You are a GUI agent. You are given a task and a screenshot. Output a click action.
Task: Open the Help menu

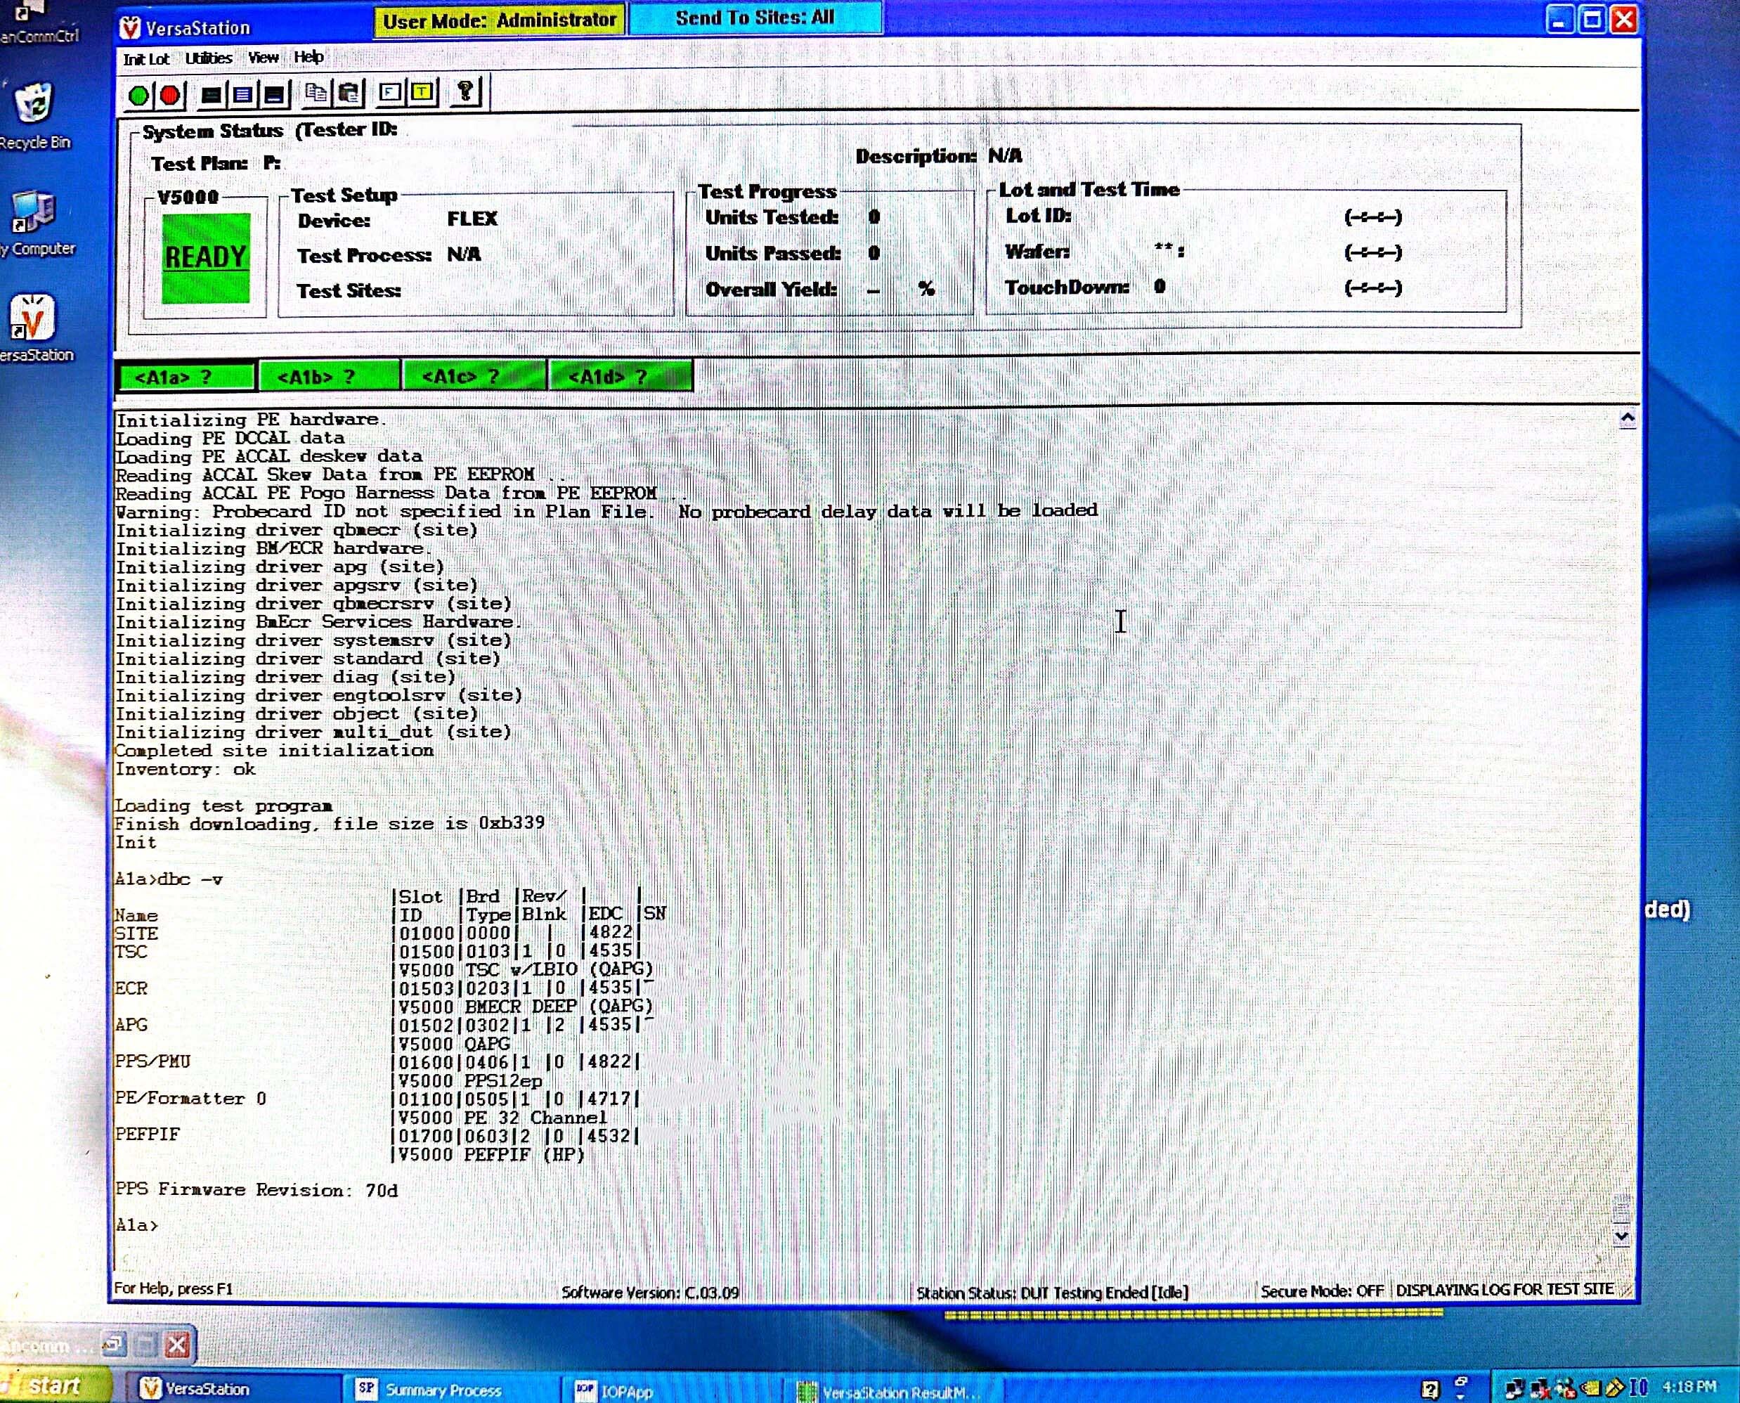pyautogui.click(x=309, y=56)
